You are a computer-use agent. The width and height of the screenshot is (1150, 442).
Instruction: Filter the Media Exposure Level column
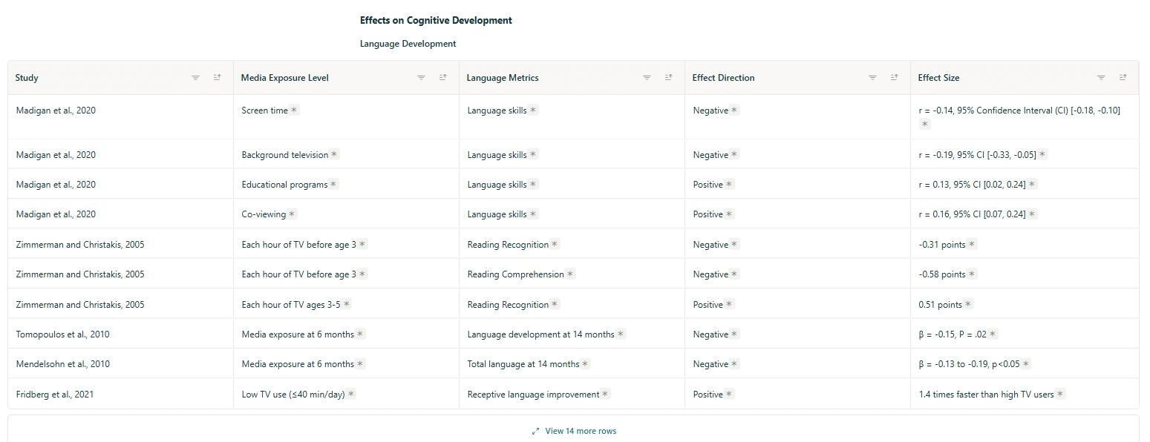[x=421, y=78]
